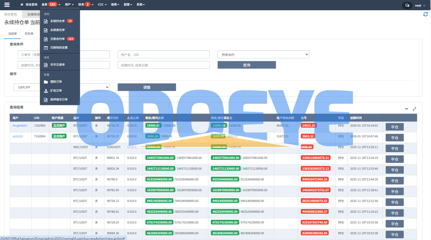Click the 查询 search button
The image size is (431, 240).
pos(246,65)
